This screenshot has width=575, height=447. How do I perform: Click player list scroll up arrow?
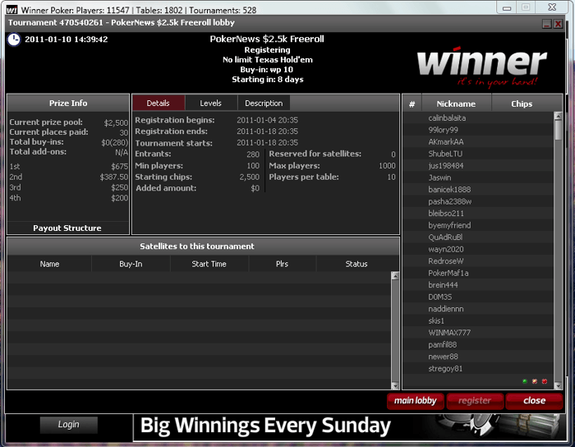558,116
